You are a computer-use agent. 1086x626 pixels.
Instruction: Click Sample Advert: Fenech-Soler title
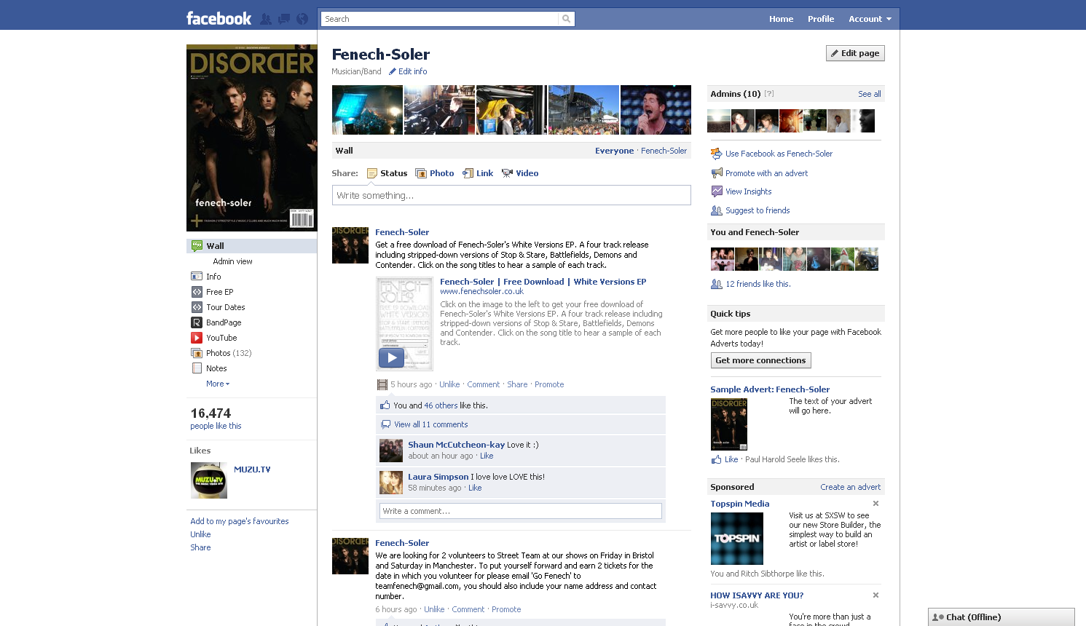[770, 389]
